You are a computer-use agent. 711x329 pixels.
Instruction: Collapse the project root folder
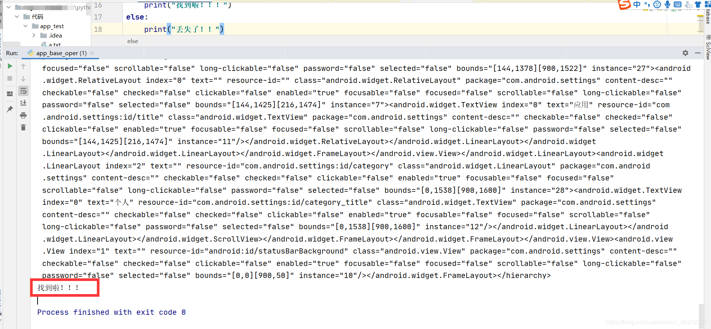(9, 7)
